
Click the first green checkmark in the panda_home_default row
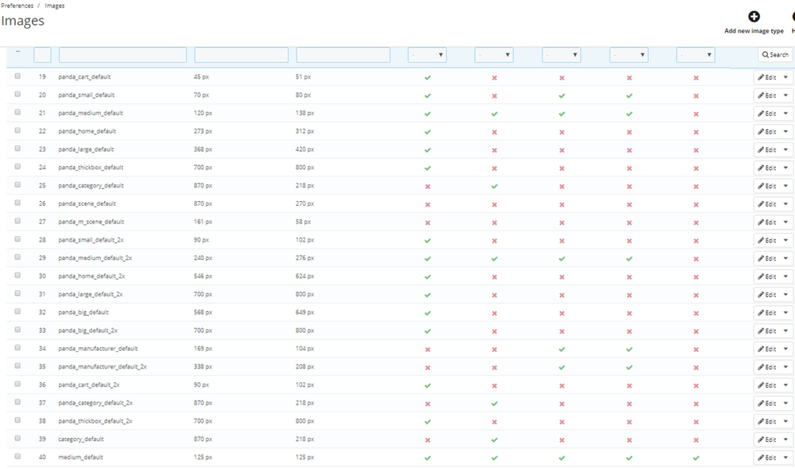[x=427, y=131]
